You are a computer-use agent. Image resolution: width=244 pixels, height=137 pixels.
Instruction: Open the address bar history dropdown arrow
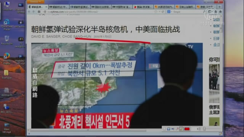tap(159, 12)
